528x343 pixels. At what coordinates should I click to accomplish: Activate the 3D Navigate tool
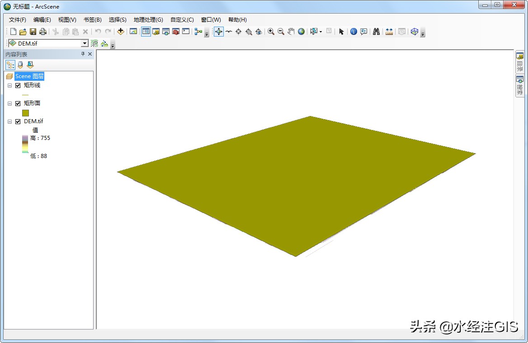tap(219, 32)
